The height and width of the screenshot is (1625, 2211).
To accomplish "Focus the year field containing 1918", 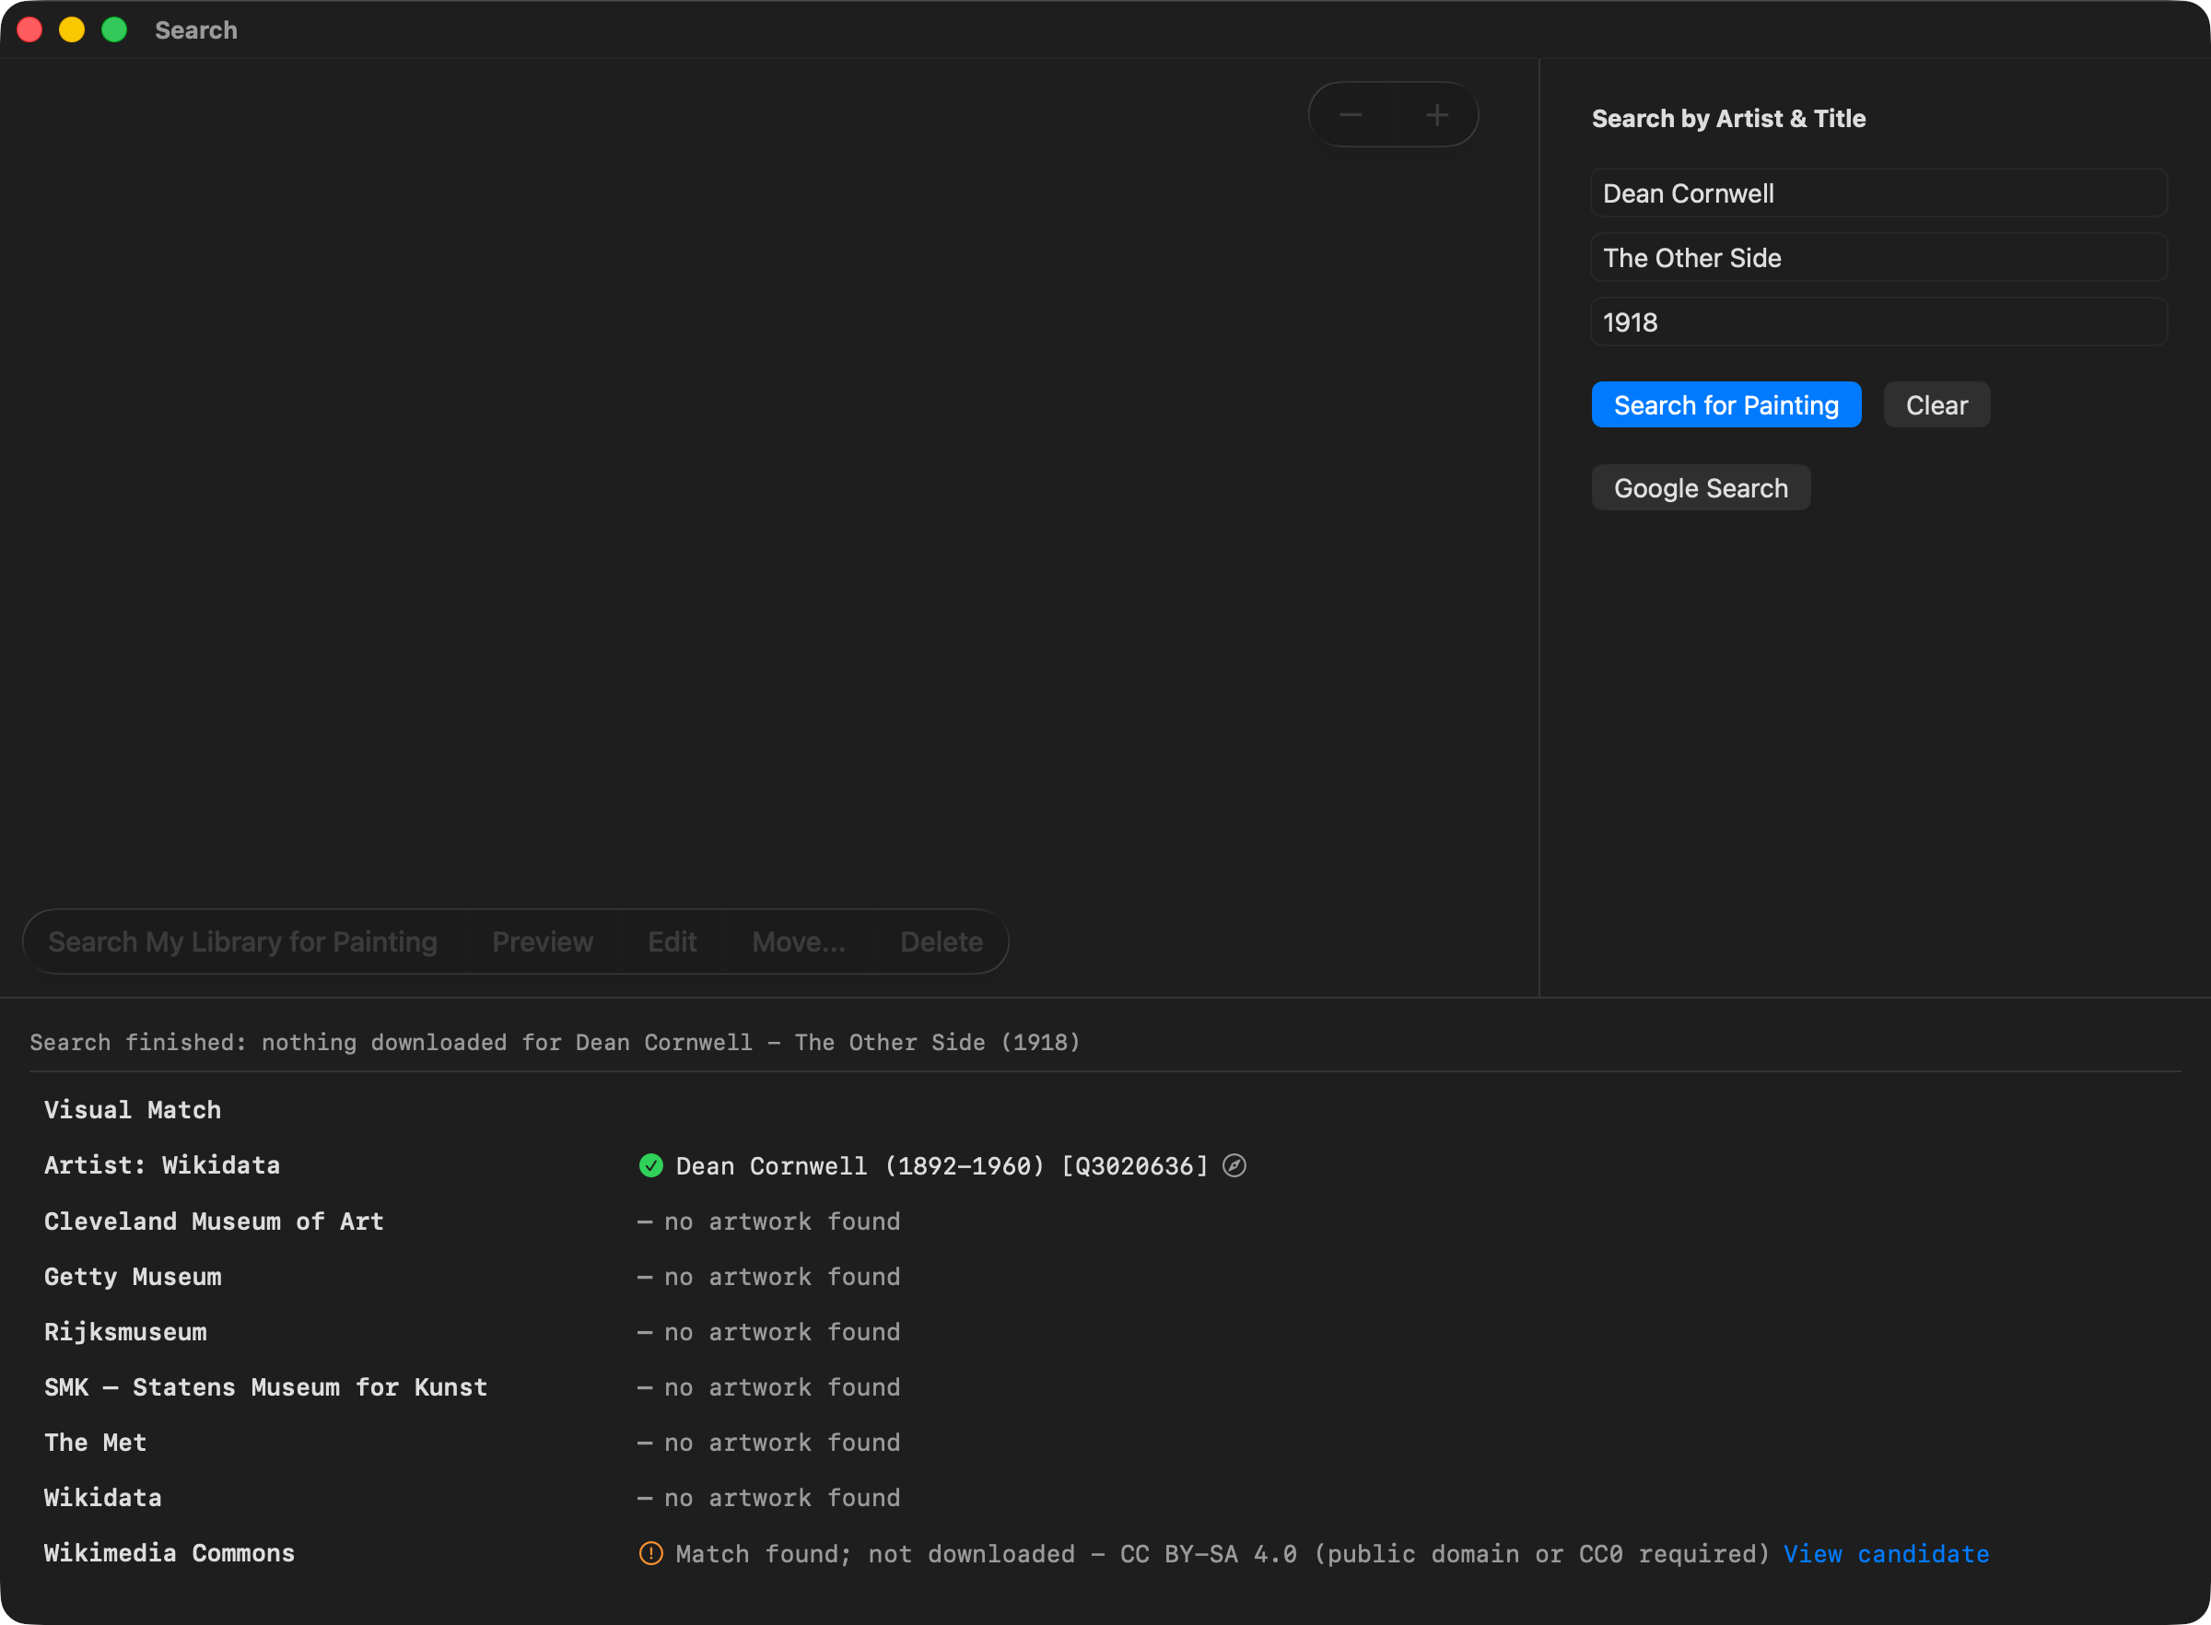I will pyautogui.click(x=1878, y=321).
